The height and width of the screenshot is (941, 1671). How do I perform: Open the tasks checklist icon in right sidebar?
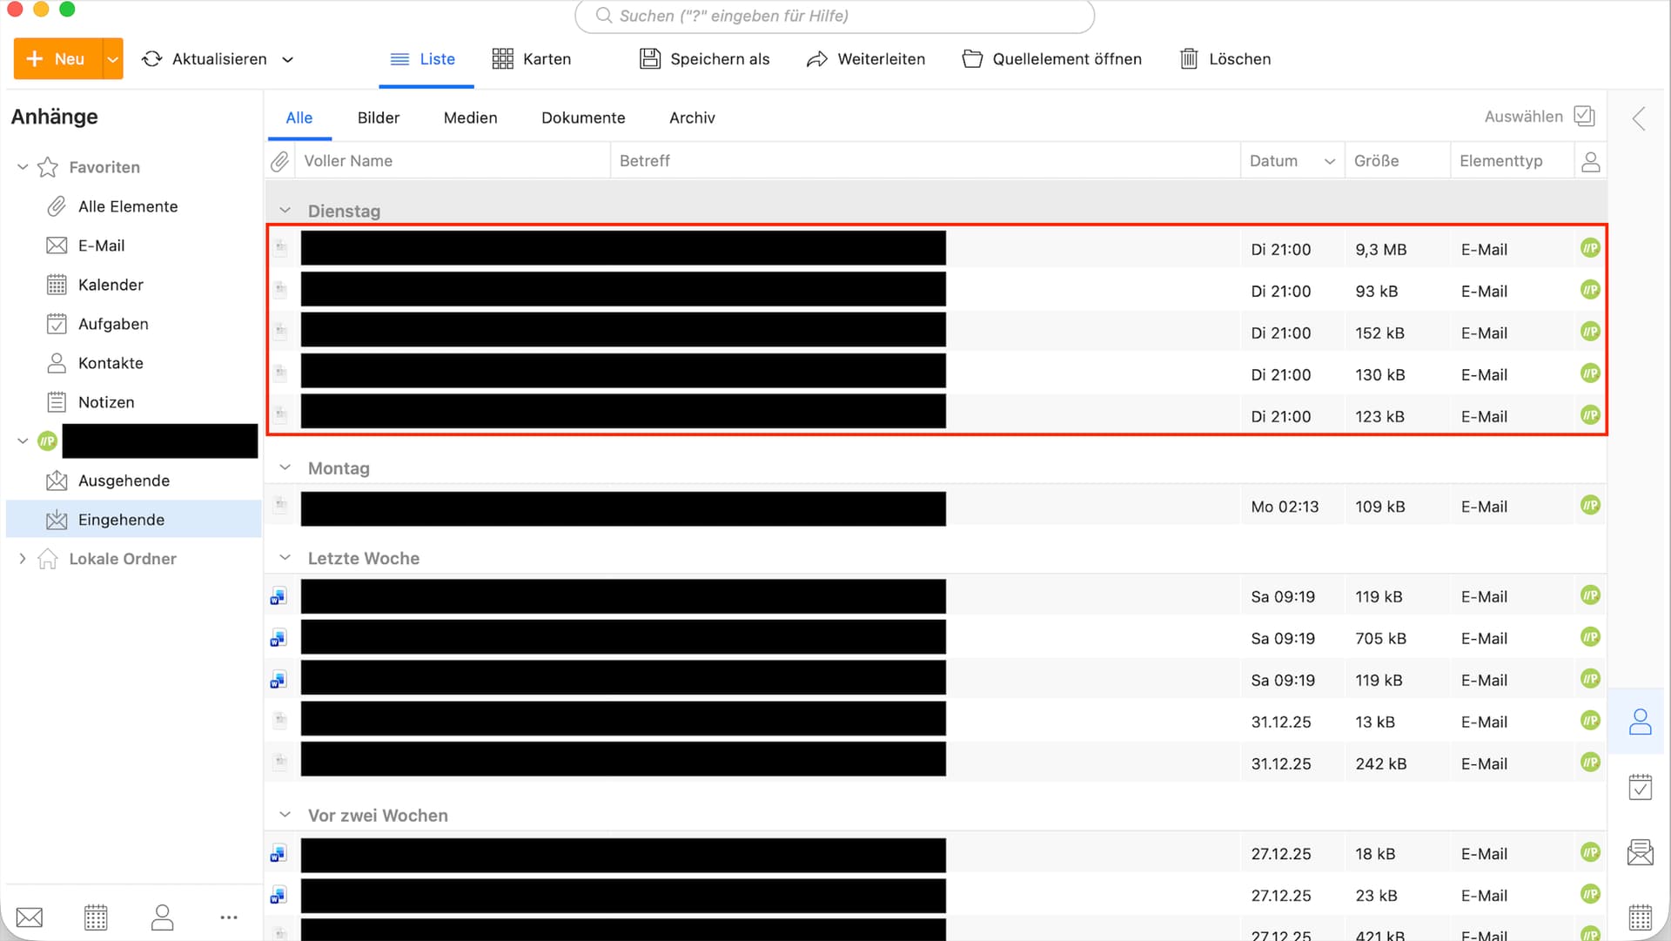pos(1640,787)
